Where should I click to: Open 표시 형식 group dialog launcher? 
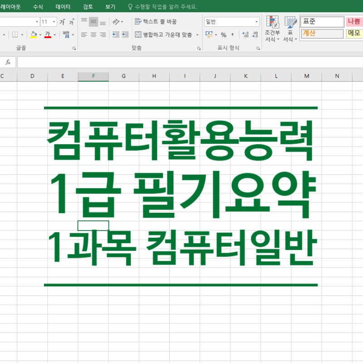tap(258, 48)
